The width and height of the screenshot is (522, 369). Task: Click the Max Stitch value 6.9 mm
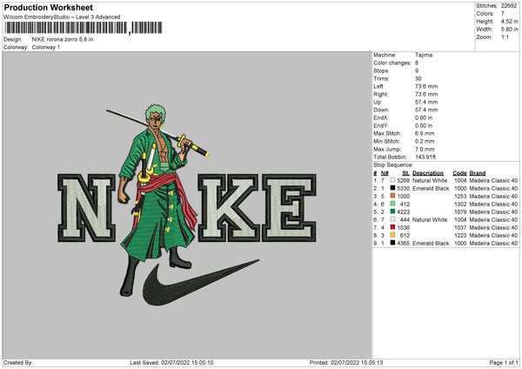pyautogui.click(x=425, y=133)
